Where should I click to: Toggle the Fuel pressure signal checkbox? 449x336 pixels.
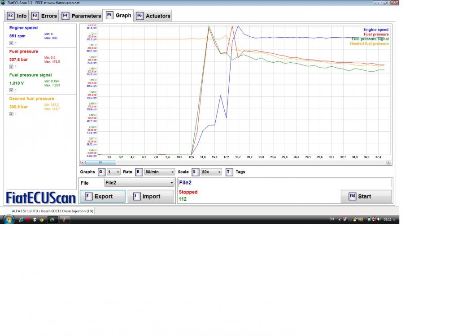(11, 90)
